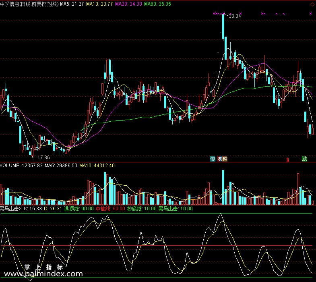
Task: Click the 36.64 high price annotation
Action: coord(235,16)
